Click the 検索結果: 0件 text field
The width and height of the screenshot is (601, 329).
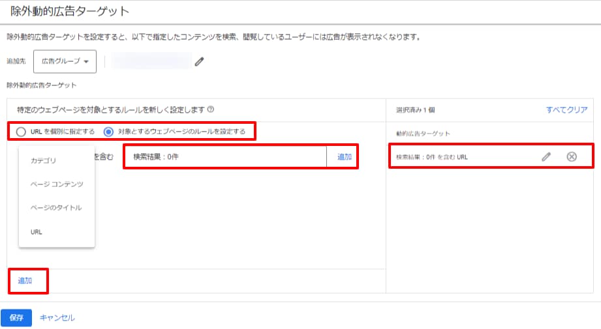click(225, 157)
